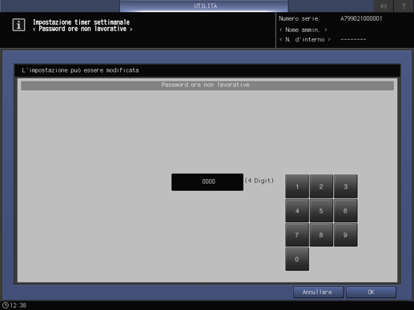This screenshot has height=310, width=414.
Task: Click the 'Numero serie:' label
Action: click(299, 18)
